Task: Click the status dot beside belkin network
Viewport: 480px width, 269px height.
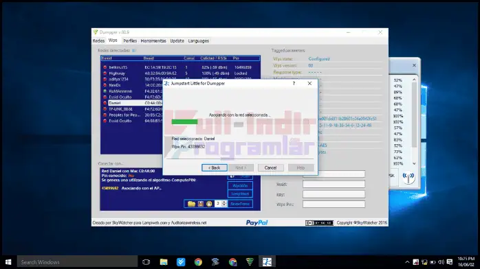Action: pyautogui.click(x=105, y=67)
